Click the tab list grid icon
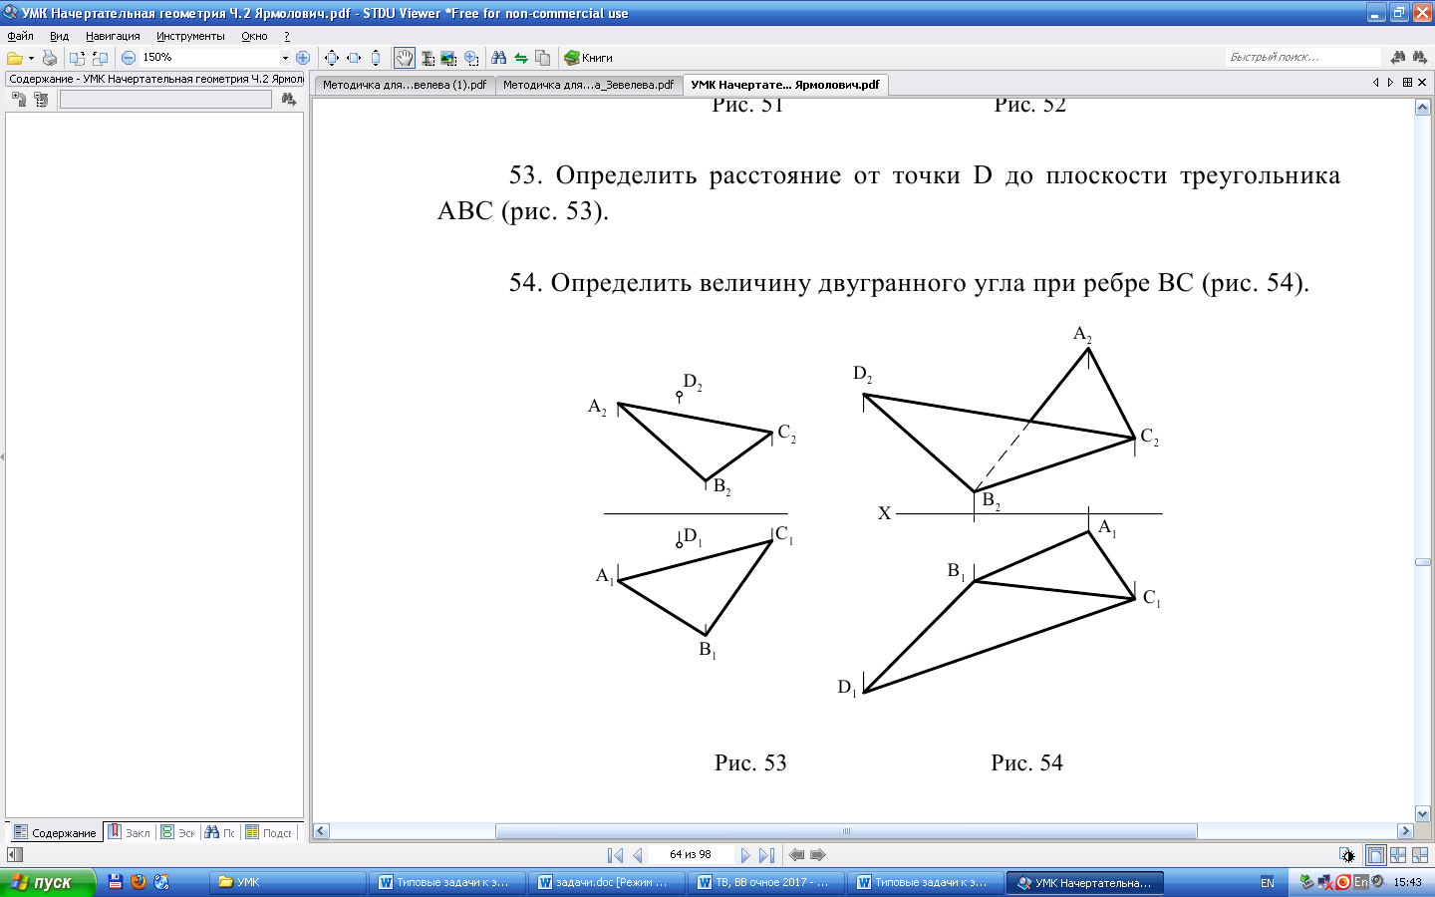 tap(1407, 83)
